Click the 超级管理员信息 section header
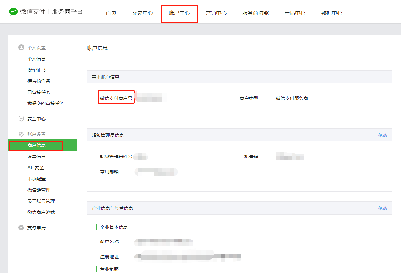The image size is (401, 273). pos(108,135)
